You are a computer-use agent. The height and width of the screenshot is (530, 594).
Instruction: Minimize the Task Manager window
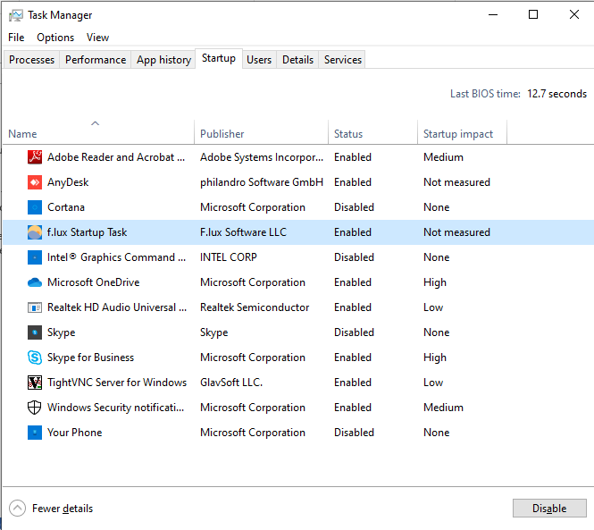(x=493, y=15)
